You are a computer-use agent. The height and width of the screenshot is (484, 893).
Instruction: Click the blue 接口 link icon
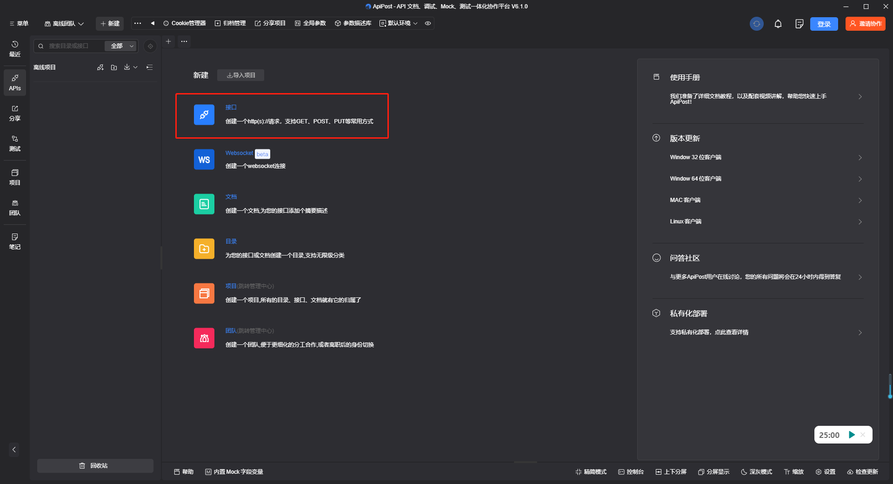(x=204, y=114)
